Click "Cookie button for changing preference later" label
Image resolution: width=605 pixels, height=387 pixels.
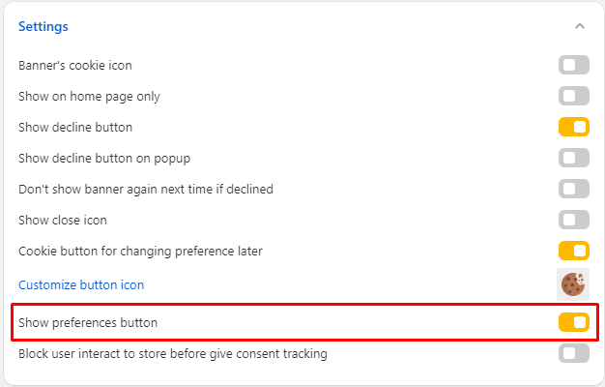click(x=140, y=251)
